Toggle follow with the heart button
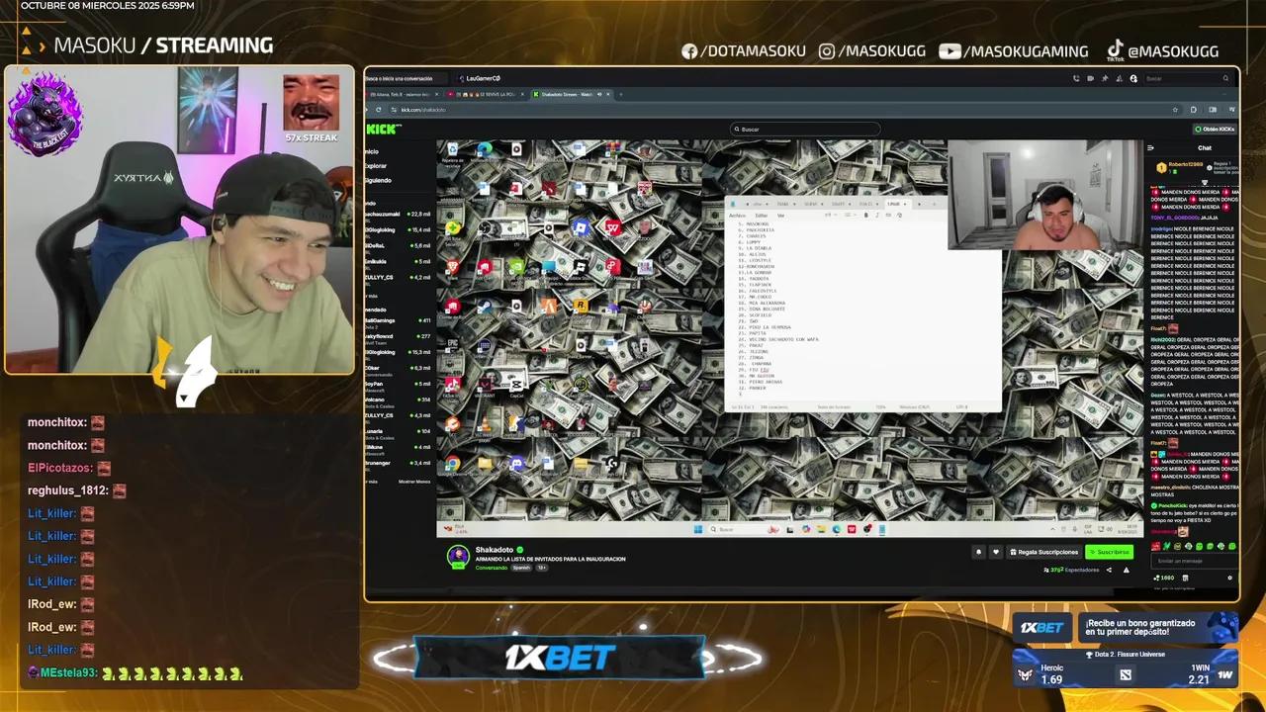 tap(996, 552)
